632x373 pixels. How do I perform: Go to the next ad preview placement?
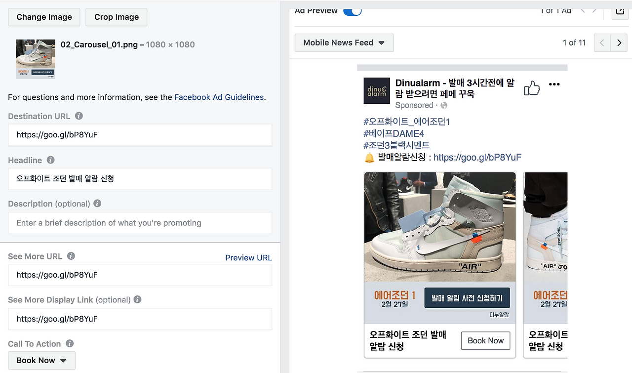[619, 43]
